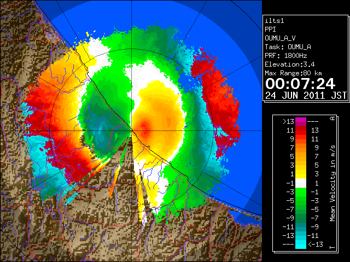Click the "OUMU_A_V" product name

click(x=280, y=38)
